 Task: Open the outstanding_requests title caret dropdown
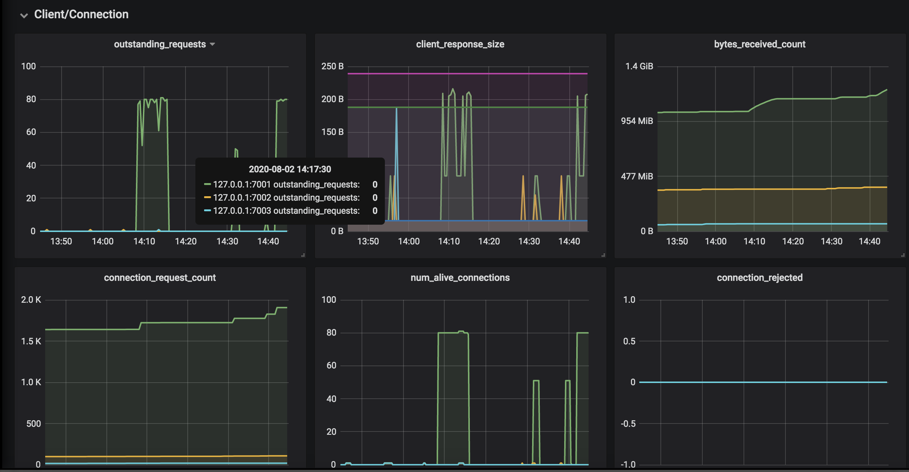[212, 45]
